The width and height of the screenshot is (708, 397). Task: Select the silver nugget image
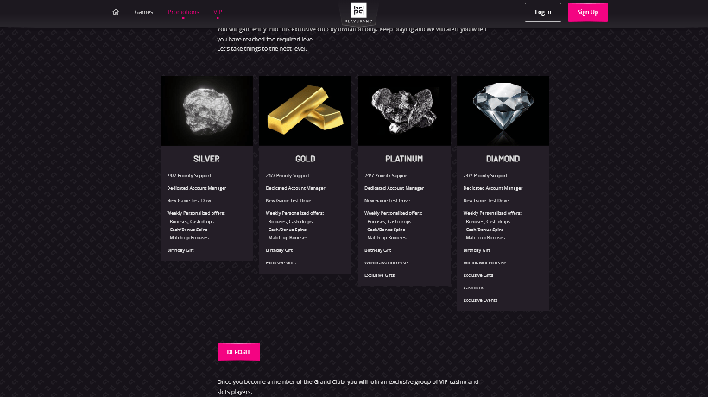(x=207, y=111)
